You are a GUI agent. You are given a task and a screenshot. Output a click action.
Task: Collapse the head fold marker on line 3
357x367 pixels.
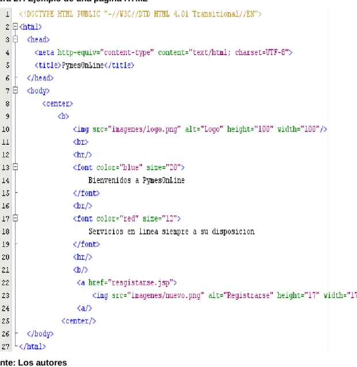coord(15,39)
